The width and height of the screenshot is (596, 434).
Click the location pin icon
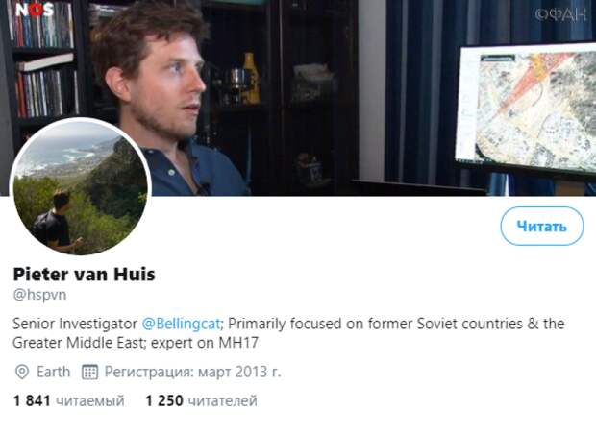click(22, 372)
